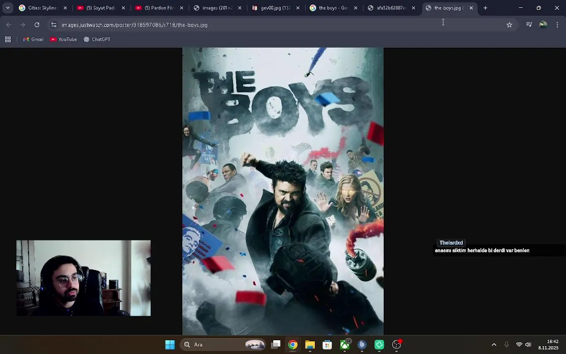Switch to the Cities: Skylines tab
566x354 pixels.
click(x=43, y=7)
